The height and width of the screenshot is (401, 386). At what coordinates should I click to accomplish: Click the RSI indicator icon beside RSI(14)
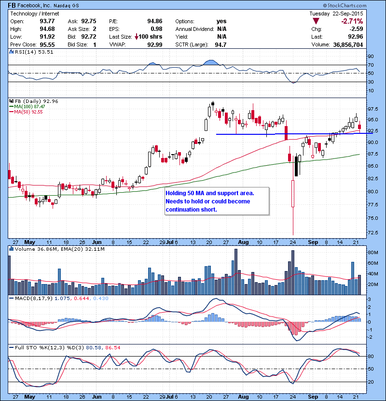tap(11, 52)
